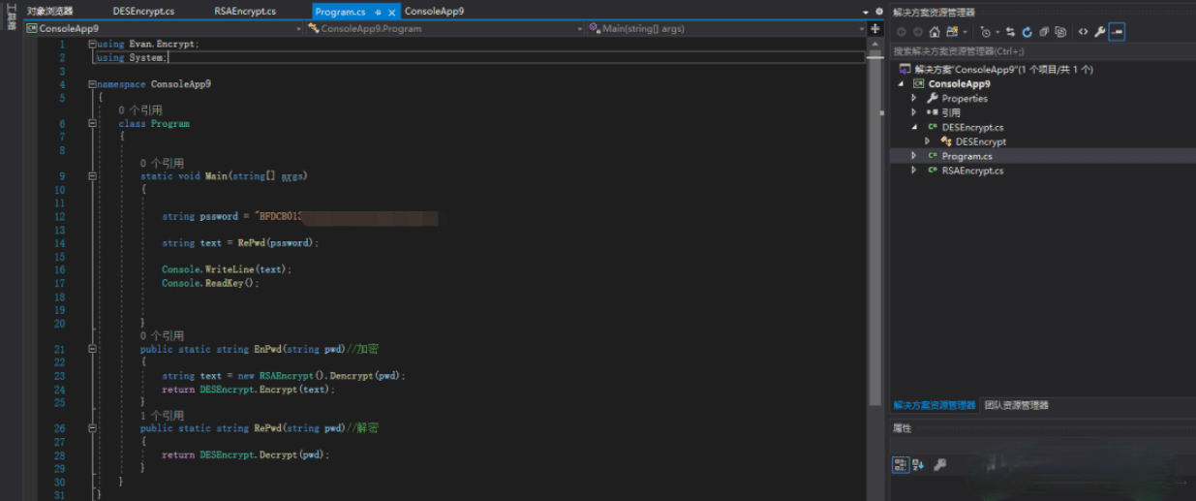Click the Home icon in Solution Explorer
Image resolution: width=1196 pixels, height=501 pixels.
[935, 32]
